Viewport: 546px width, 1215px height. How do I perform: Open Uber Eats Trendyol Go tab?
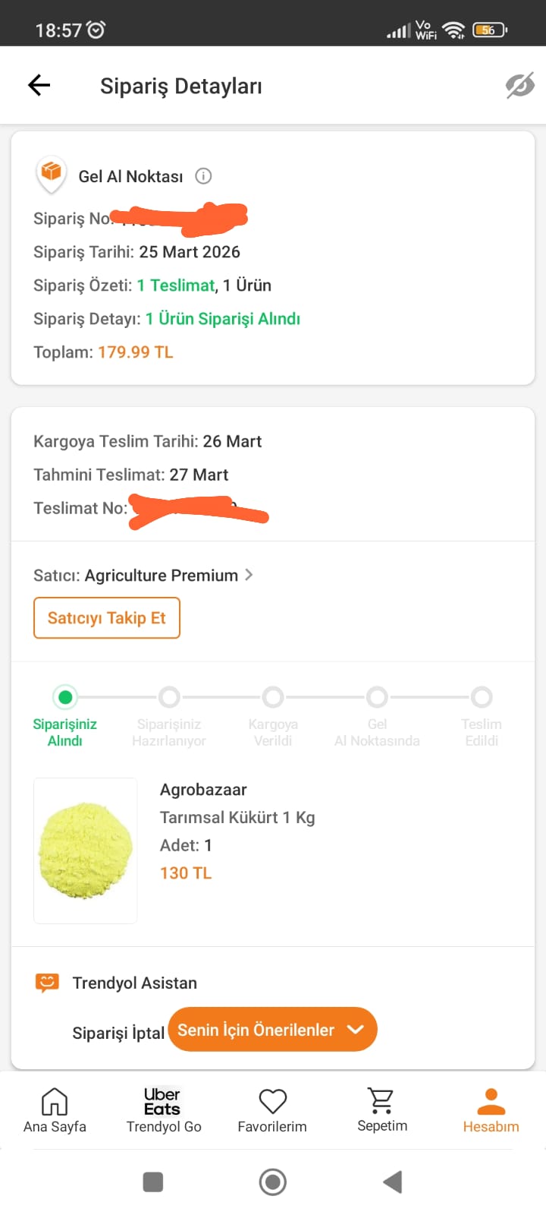click(x=163, y=1109)
